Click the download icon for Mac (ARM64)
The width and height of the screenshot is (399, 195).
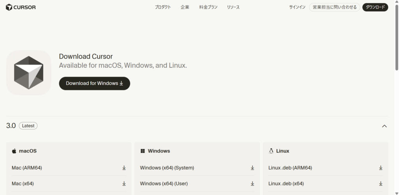[x=124, y=168]
